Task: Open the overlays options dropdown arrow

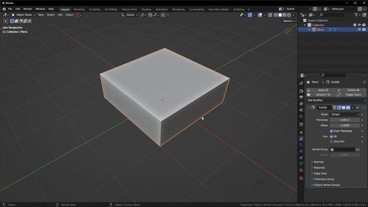Action: 264,15
